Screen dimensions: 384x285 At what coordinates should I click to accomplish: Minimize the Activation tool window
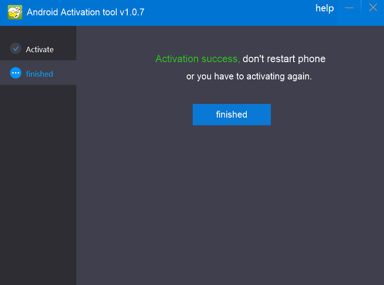(349, 8)
